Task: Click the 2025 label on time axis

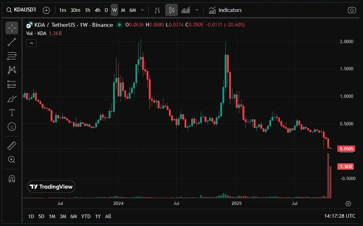Action: point(237,203)
